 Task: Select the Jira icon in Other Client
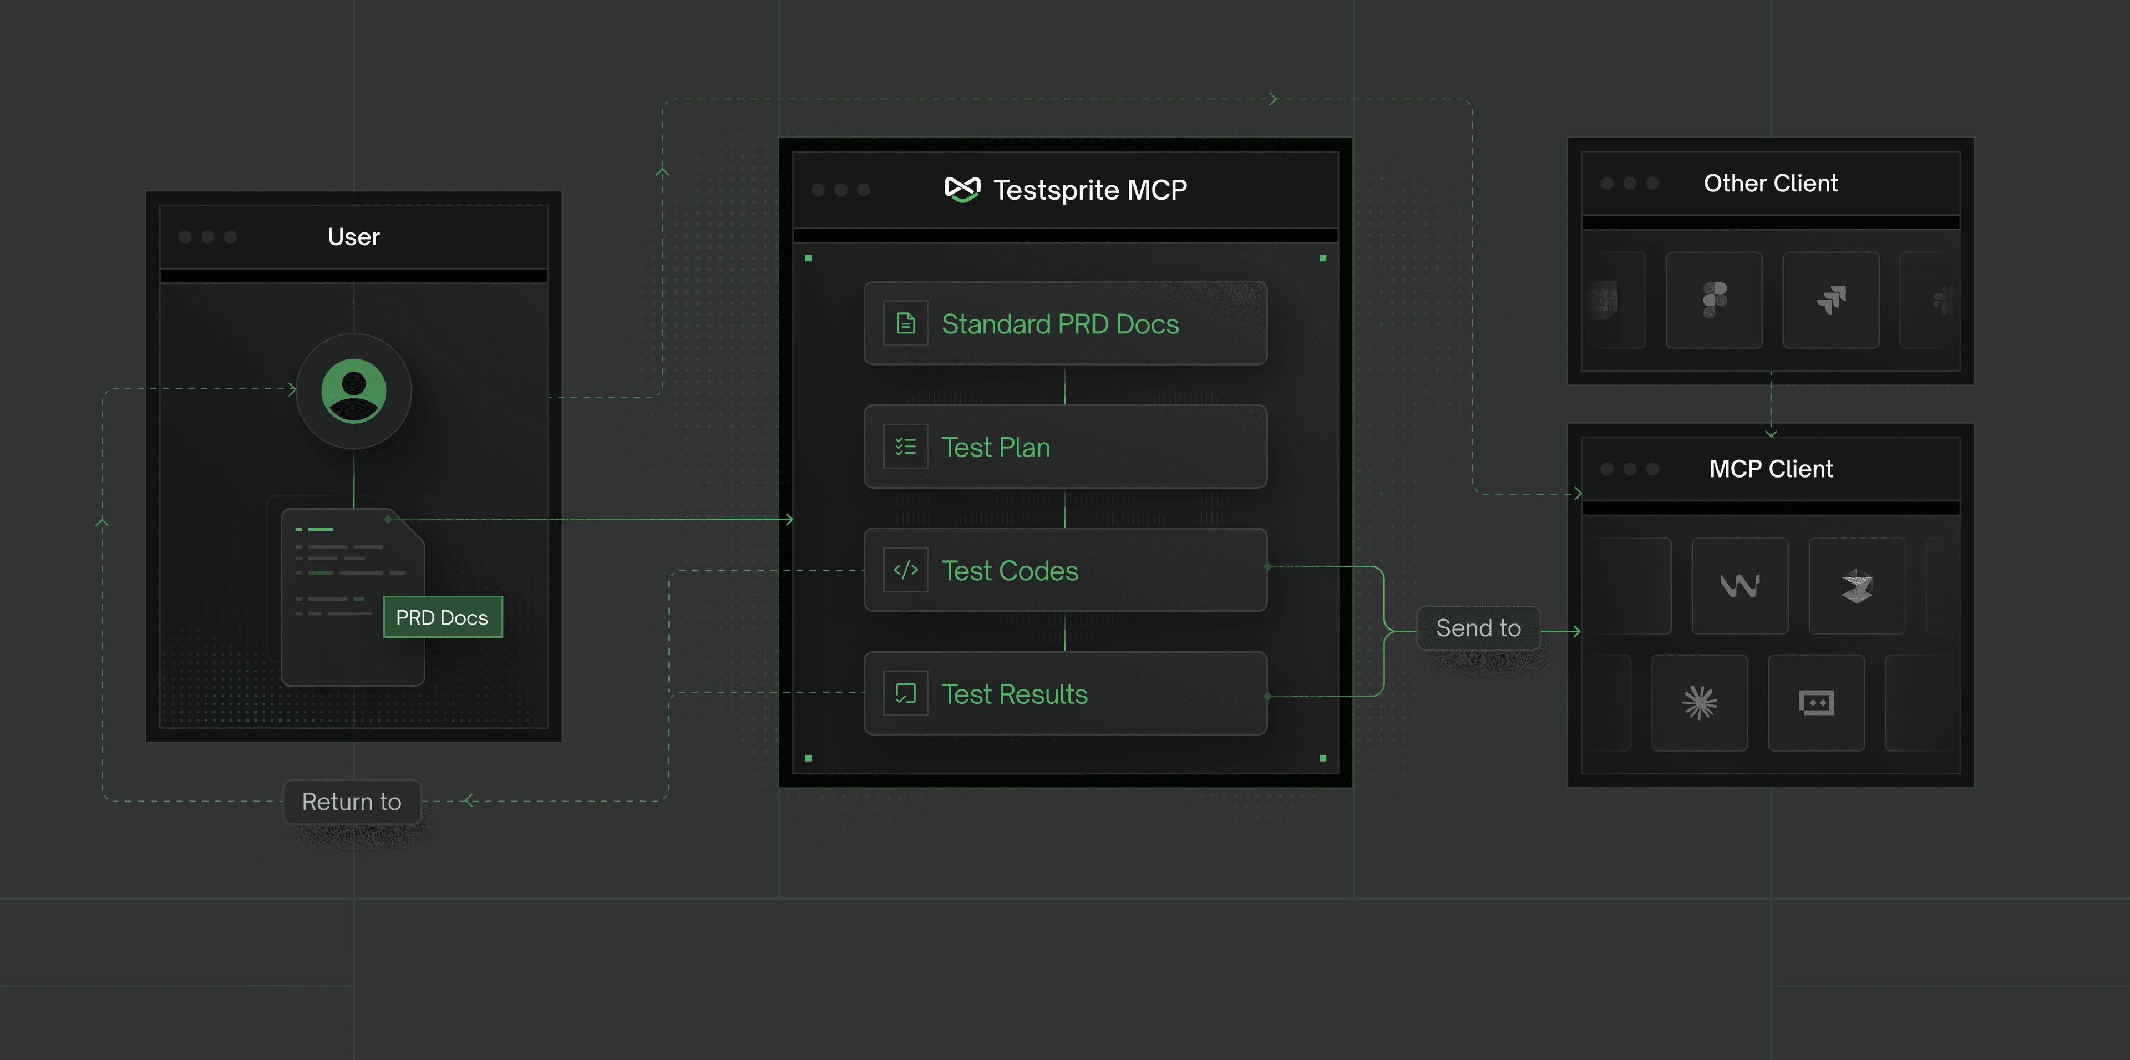coord(1830,300)
